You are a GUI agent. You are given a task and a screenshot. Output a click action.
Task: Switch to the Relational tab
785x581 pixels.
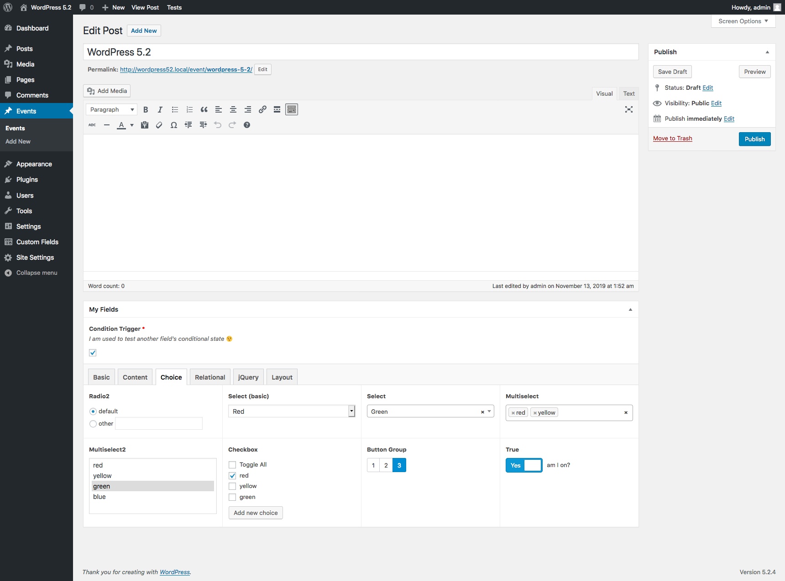point(210,377)
